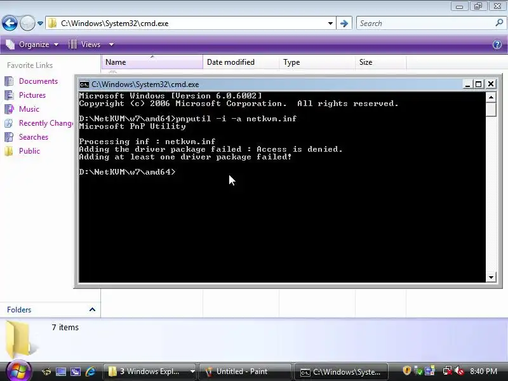The height and width of the screenshot is (381, 508).
Task: Open the Public favorite link
Action: pyautogui.click(x=29, y=151)
